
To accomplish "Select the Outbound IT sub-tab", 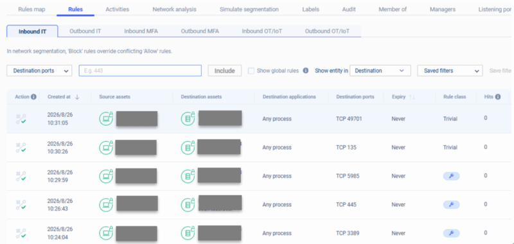I will pyautogui.click(x=85, y=31).
